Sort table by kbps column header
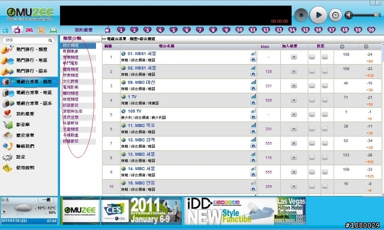This screenshot has width=384, height=230. pyautogui.click(x=265, y=47)
